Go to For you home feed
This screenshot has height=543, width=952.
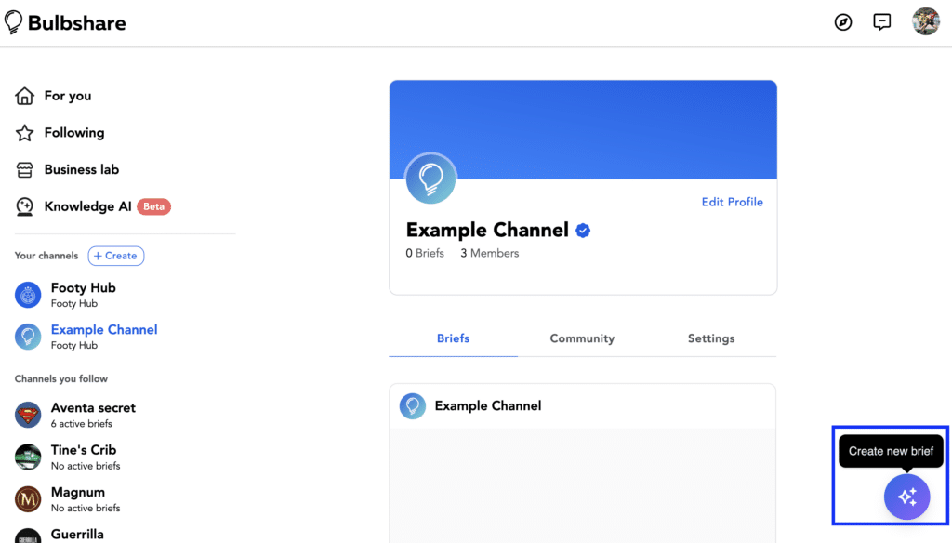coord(67,96)
